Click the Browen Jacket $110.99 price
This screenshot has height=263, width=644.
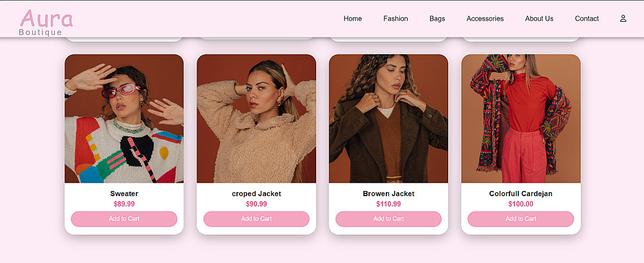tap(388, 204)
